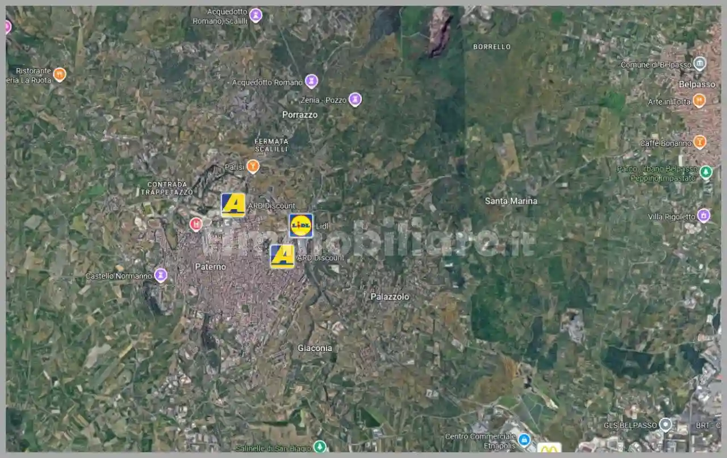727x458 pixels.
Task: Select the ARD Discount marker just below Lidl
Action: (x=282, y=256)
